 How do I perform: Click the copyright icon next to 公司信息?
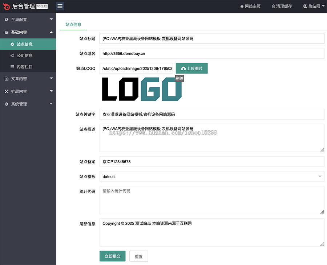[12, 55]
